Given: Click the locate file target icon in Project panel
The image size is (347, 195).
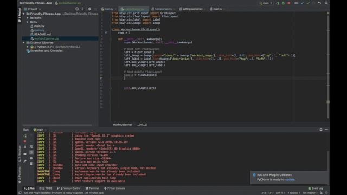Looking at the screenshot, I should pyautogui.click(x=77, y=9).
